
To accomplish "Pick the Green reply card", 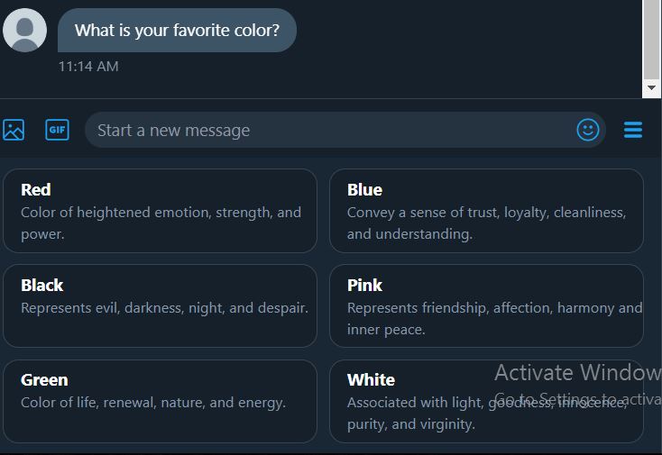I will tap(160, 401).
